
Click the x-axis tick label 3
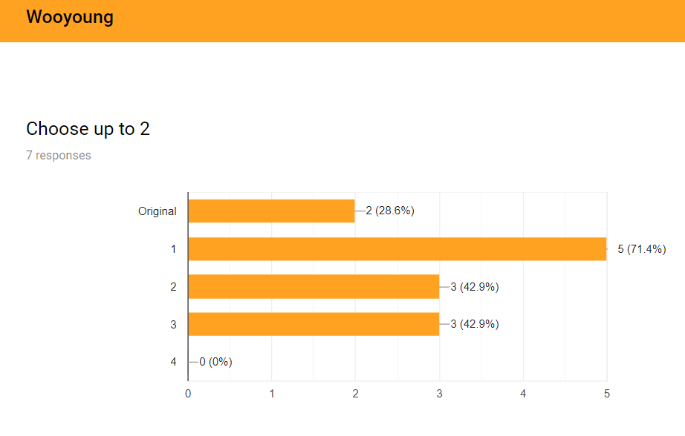439,394
